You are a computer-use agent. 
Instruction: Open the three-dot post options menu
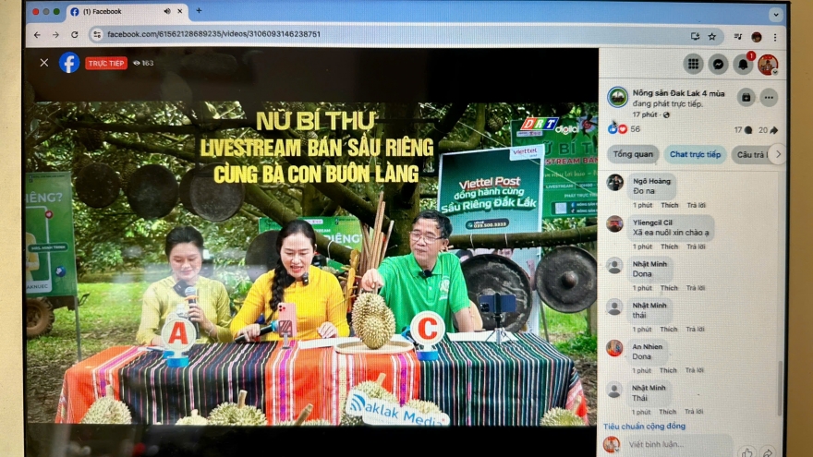(769, 97)
